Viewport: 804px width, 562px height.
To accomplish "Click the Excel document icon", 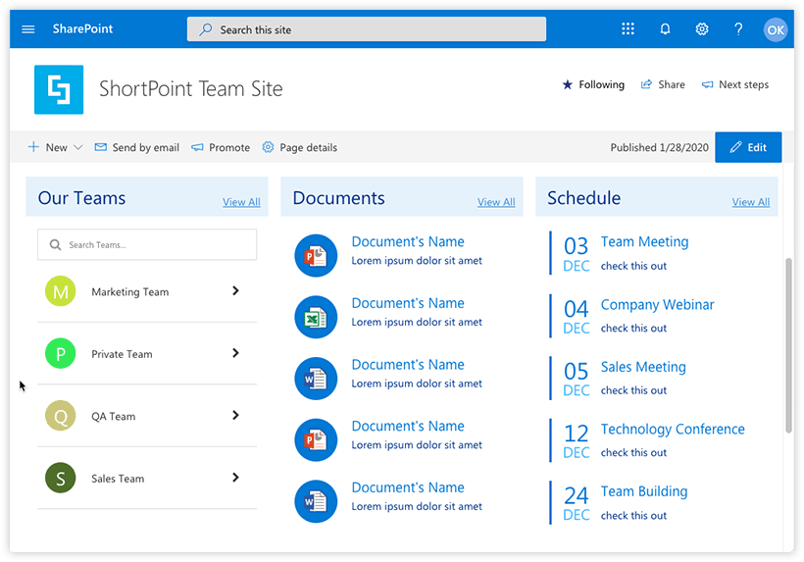I will point(316,317).
